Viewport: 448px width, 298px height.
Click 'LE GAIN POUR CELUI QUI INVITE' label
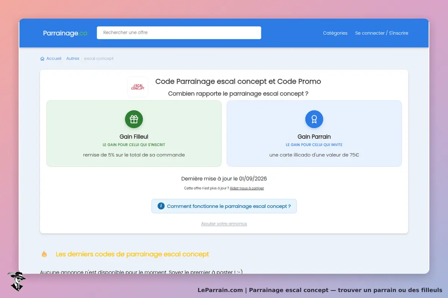click(314, 145)
